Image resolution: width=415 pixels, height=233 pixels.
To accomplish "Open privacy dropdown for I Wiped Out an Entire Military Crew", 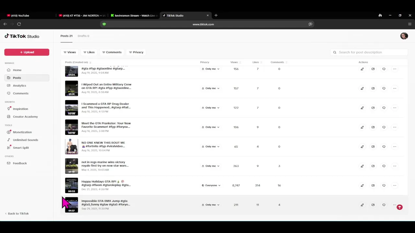I will (210, 88).
